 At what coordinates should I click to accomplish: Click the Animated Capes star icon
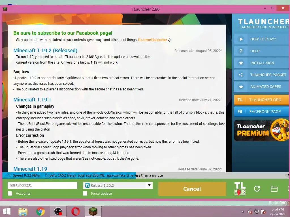click(x=241, y=86)
